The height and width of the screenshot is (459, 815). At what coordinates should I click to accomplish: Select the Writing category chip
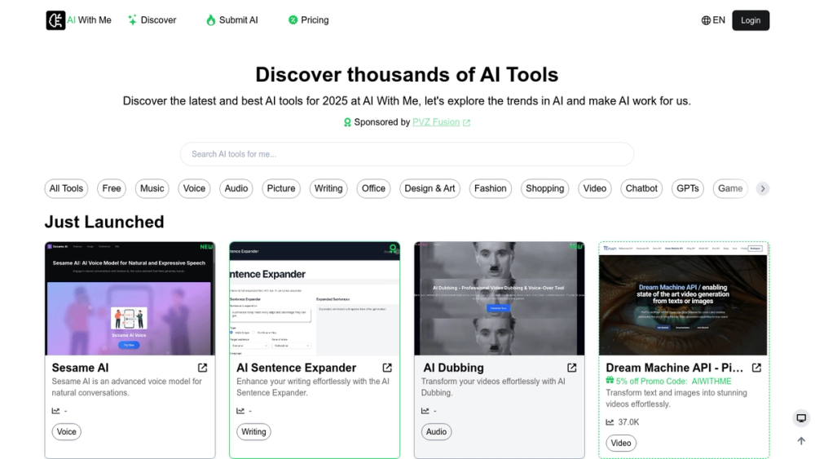coord(328,188)
